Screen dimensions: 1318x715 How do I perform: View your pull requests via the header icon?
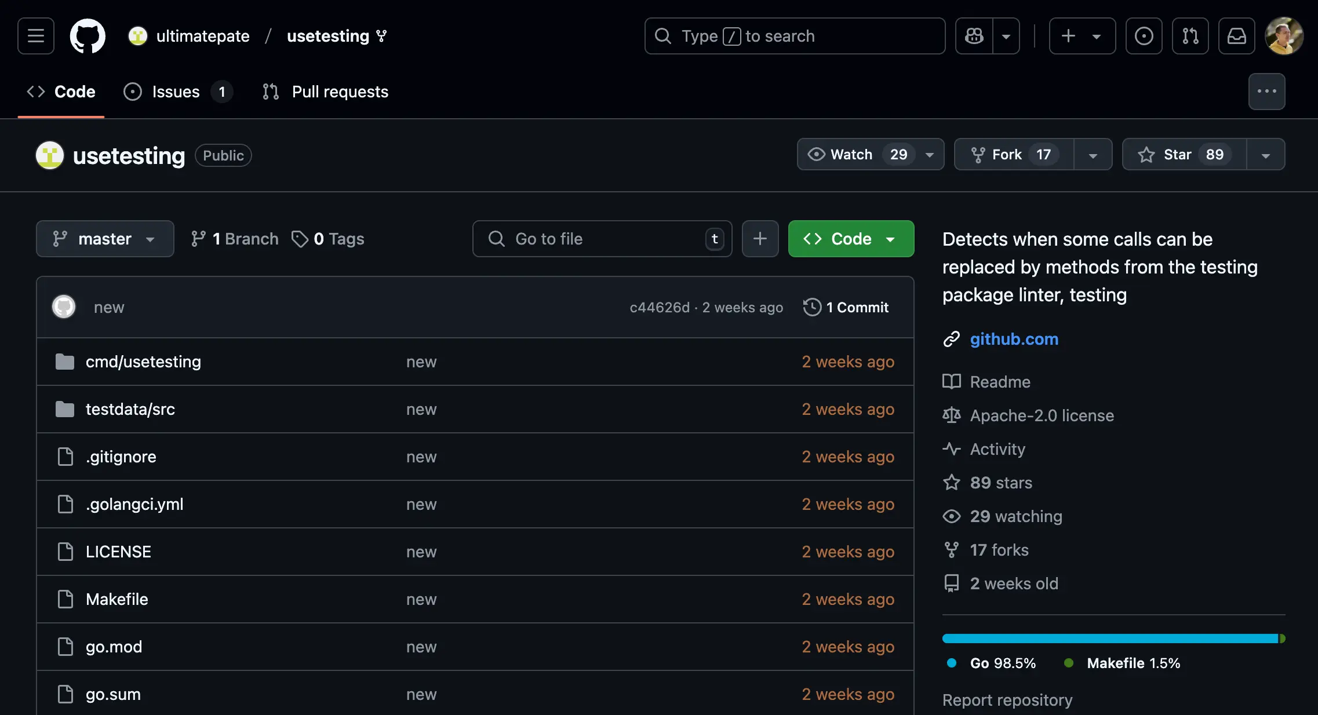point(1190,36)
